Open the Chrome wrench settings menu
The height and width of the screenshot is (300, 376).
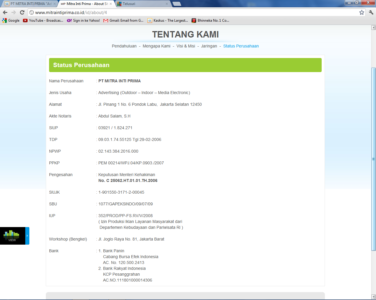click(371, 12)
